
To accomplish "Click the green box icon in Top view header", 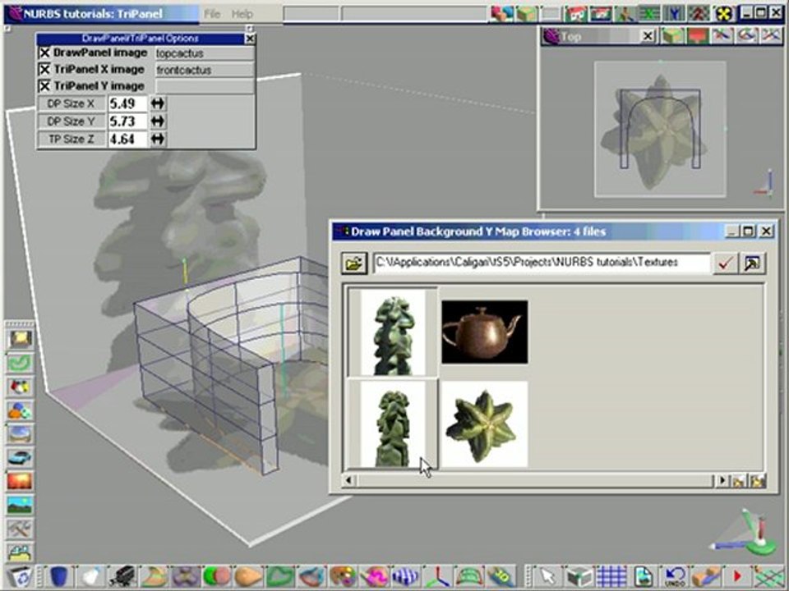I will (673, 36).
